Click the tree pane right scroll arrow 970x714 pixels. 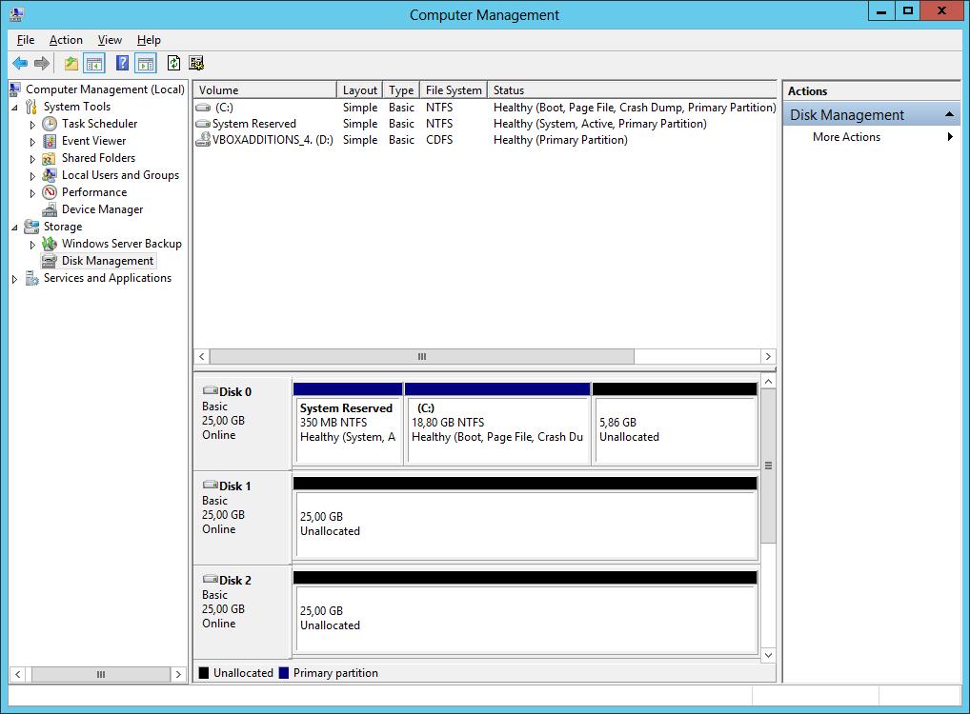pyautogui.click(x=178, y=674)
